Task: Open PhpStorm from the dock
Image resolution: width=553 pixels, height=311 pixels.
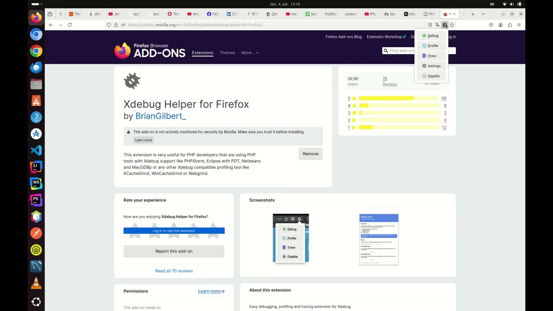Action: click(36, 200)
